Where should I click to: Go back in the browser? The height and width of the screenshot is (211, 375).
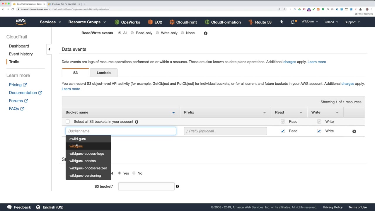[3, 9]
